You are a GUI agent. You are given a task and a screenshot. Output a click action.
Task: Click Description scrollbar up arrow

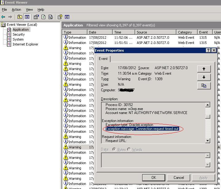point(208,105)
